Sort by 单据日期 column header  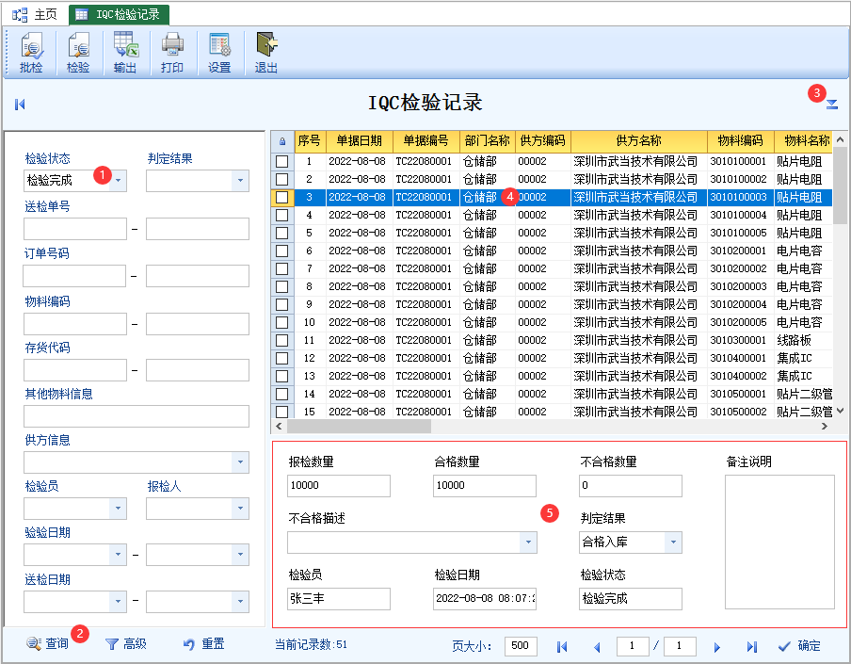point(359,141)
